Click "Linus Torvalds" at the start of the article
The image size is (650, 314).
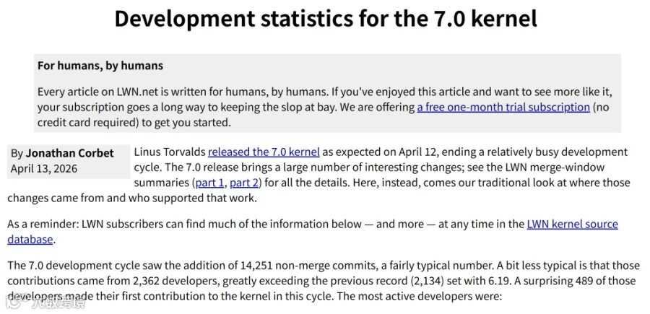[x=170, y=152]
